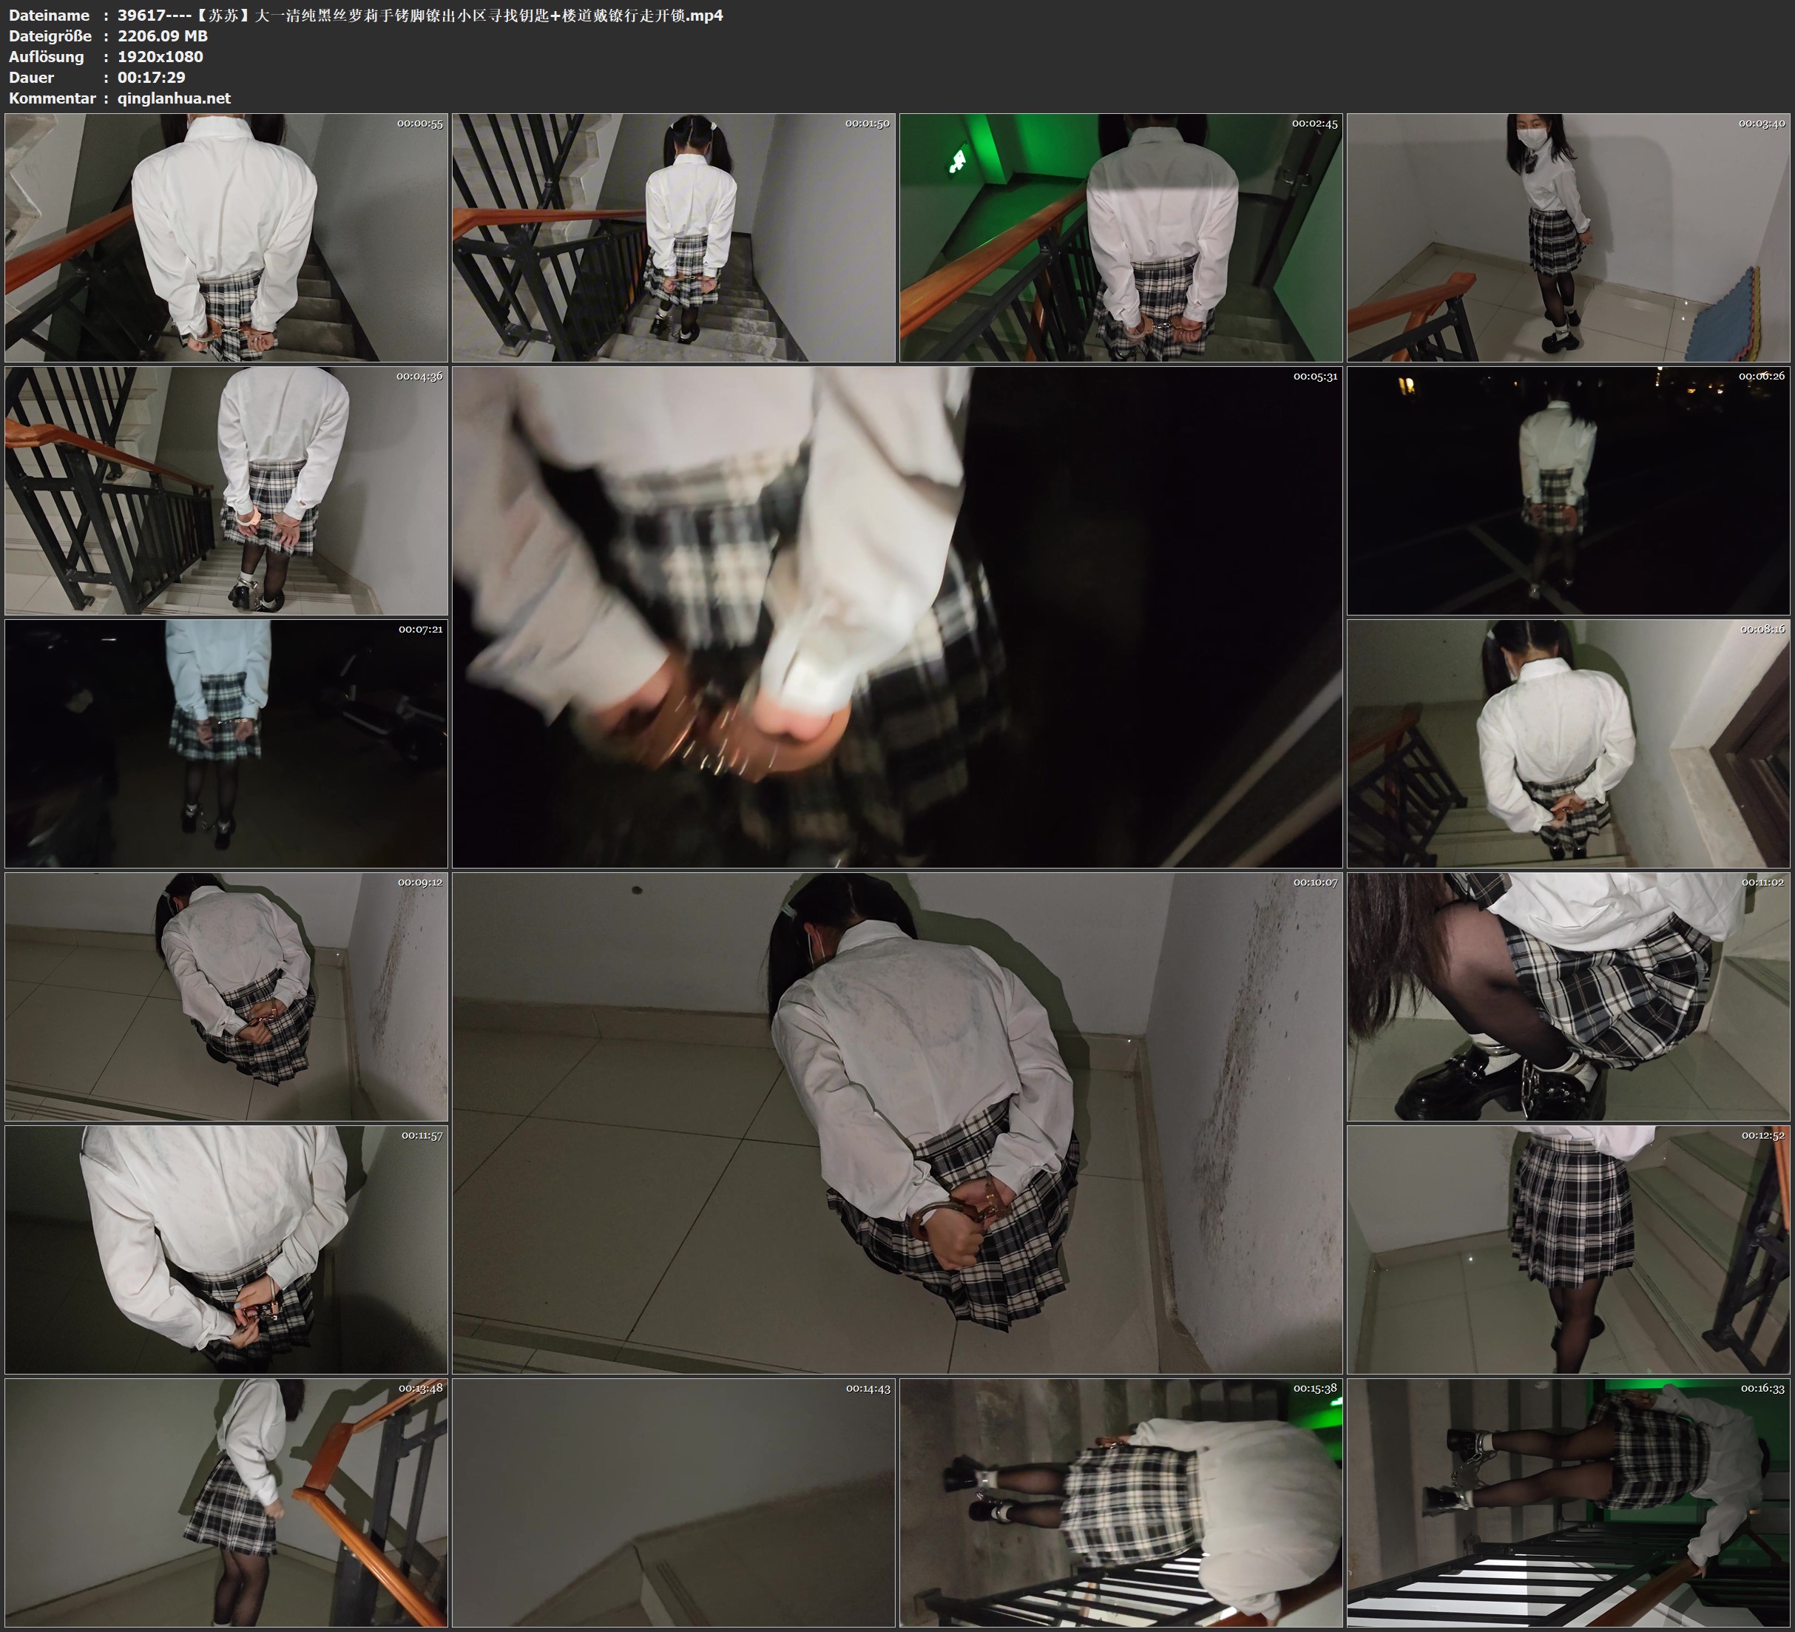Screen dimensions: 1795x1632
Task: Select the frame at 00:01:50
Action: click(x=673, y=237)
